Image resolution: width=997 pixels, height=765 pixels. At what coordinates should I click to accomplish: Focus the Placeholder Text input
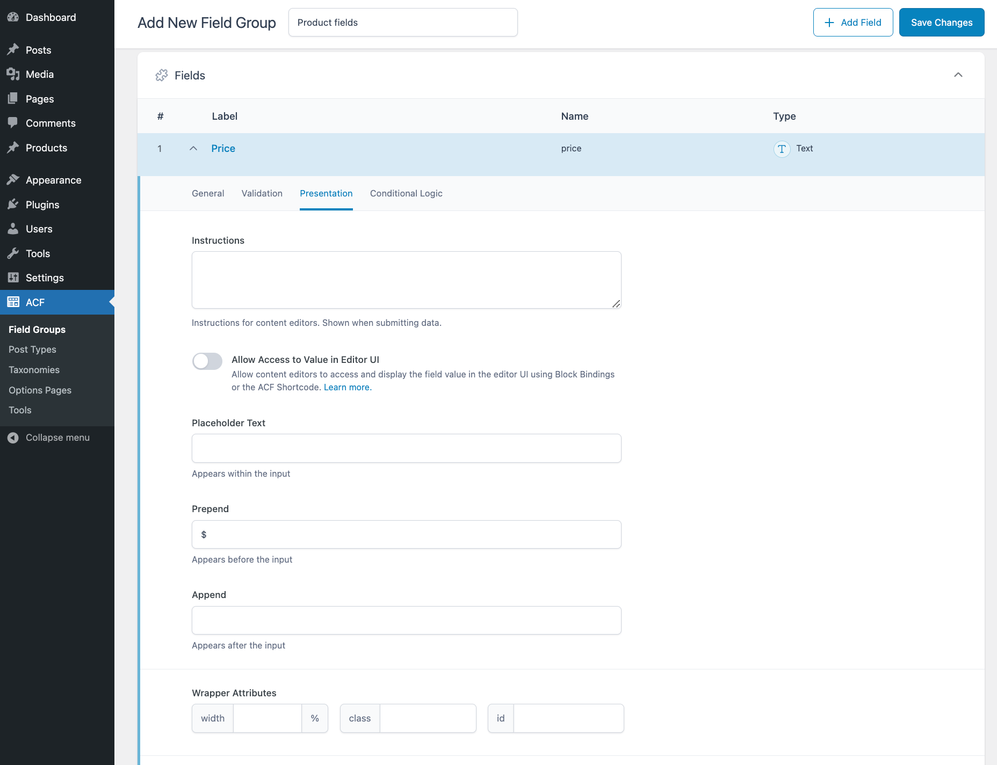pos(406,448)
